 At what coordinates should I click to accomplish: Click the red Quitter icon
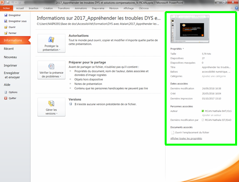pyautogui.click(x=6, y=98)
